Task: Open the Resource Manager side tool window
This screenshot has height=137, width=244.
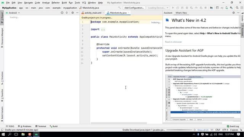Action: pyautogui.click(x=2, y=38)
